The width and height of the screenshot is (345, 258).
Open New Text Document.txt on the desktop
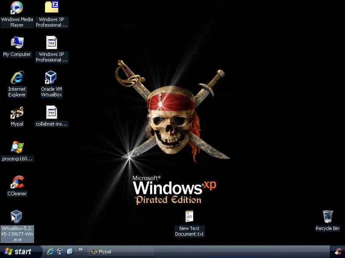pos(189,223)
